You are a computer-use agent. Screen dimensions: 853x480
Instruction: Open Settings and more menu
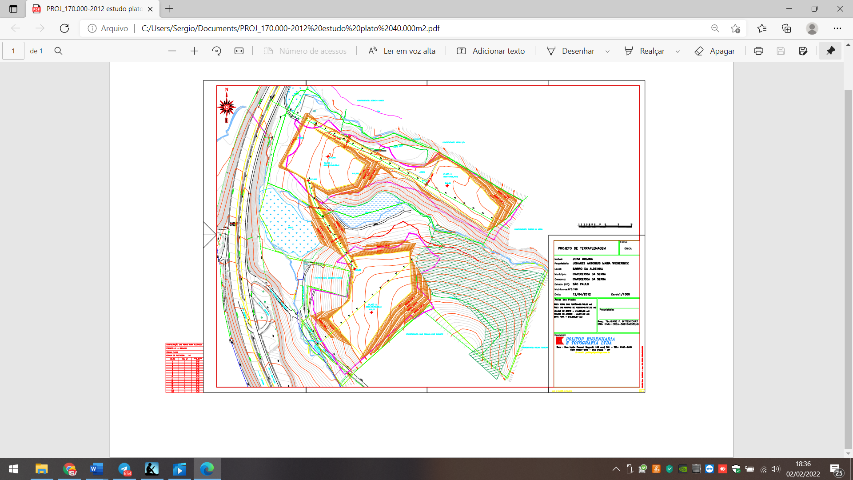pos(837,28)
